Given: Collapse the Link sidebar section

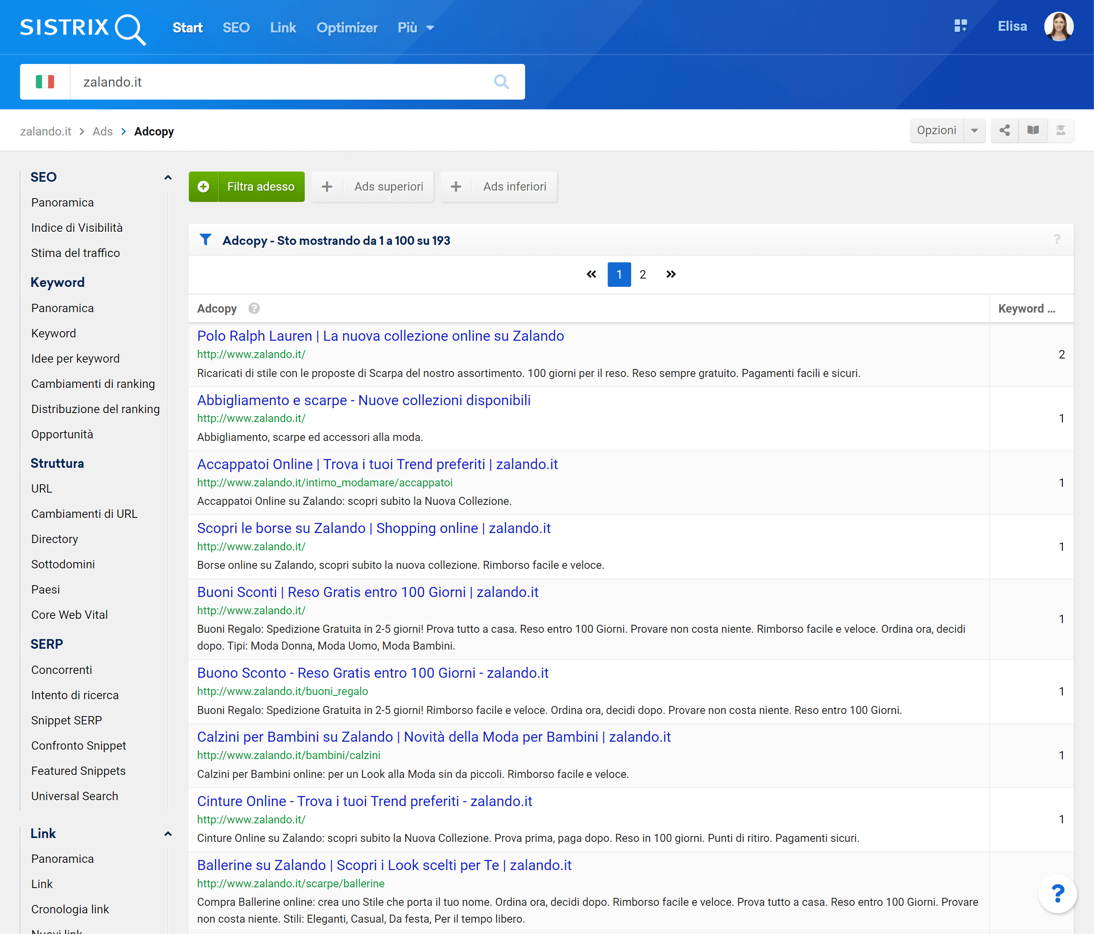Looking at the screenshot, I should tap(168, 834).
